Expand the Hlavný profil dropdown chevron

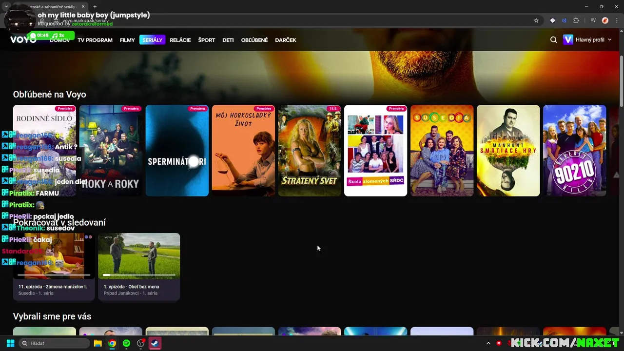click(609, 40)
